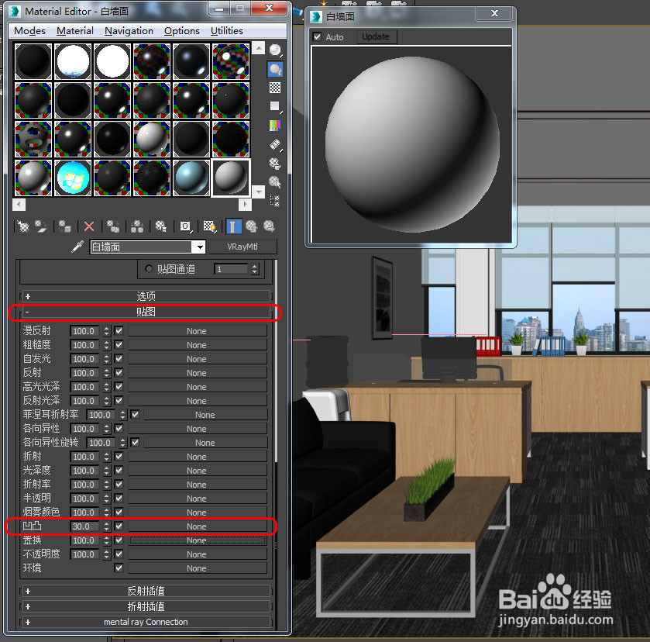Collapse the 贴图 rollout

pos(146,312)
